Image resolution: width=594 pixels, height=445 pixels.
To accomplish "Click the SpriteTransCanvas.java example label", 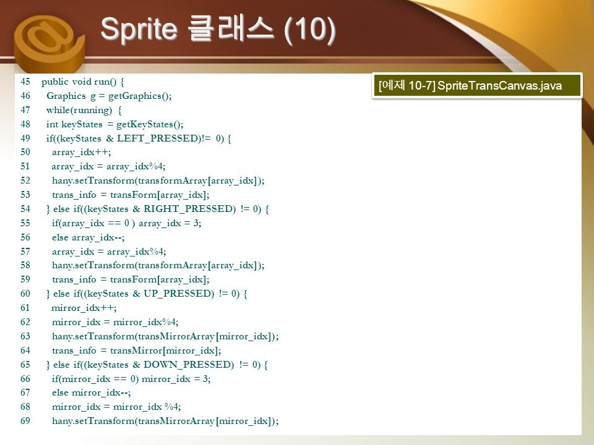I will point(477,85).
